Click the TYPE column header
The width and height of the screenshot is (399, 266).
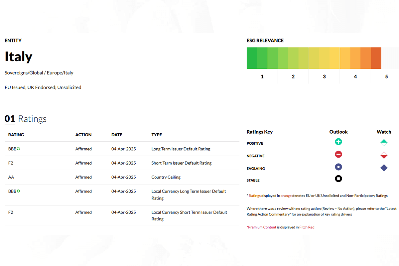click(x=157, y=135)
